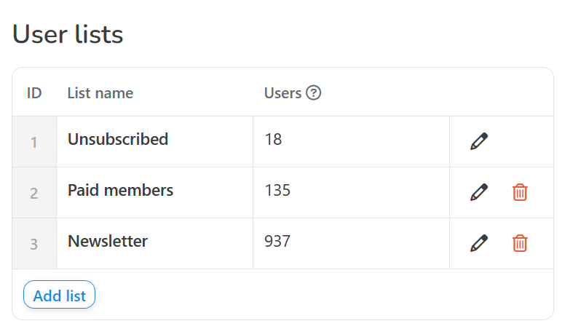Select the Paid members list name
This screenshot has width=565, height=329.
120,190
